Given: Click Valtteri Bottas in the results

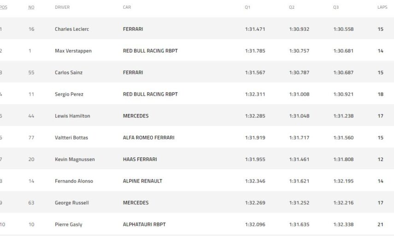Looking at the screenshot, I should [71, 138].
